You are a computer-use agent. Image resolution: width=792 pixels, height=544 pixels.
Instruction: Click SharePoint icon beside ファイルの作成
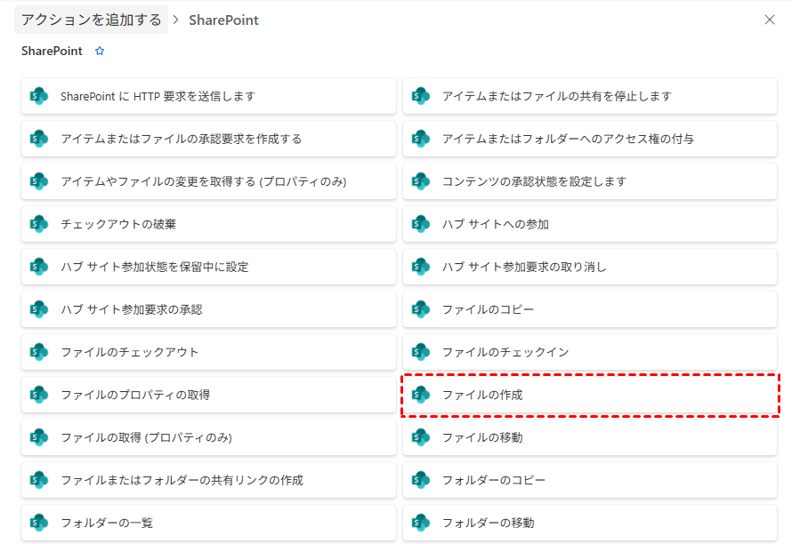point(421,395)
